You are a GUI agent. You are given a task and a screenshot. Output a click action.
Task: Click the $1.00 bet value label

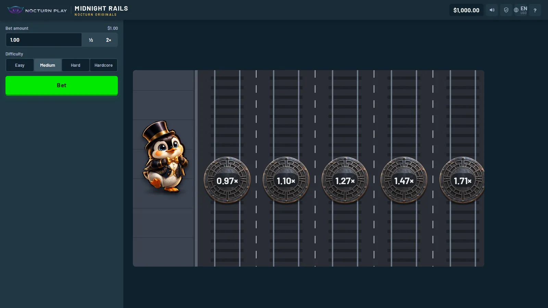click(113, 28)
